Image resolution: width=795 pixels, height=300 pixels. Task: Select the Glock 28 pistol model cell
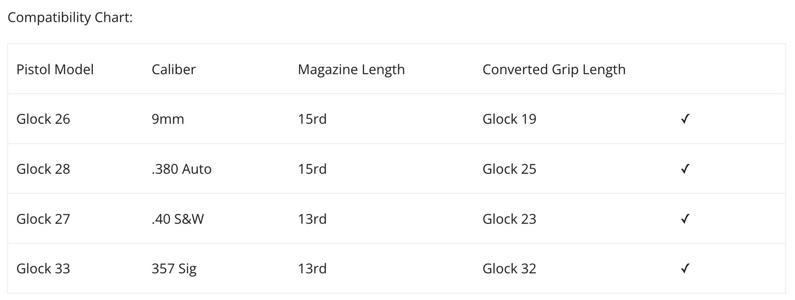(43, 169)
